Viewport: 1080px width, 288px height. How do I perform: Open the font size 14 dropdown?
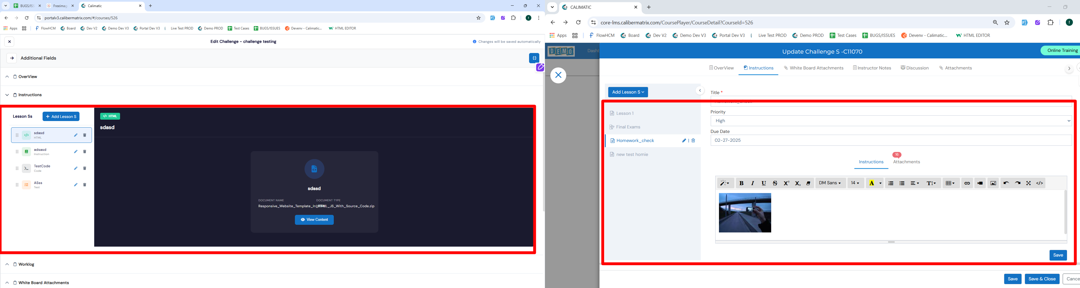(856, 183)
